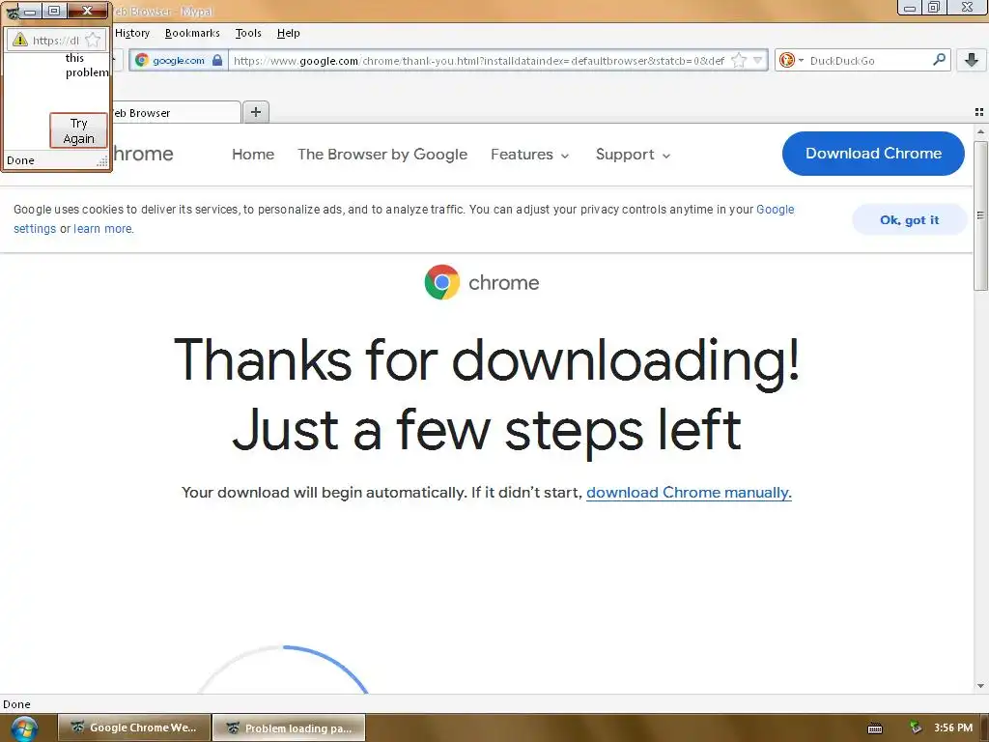
Task: Expand the Support navigation dropdown
Action: [x=633, y=154]
